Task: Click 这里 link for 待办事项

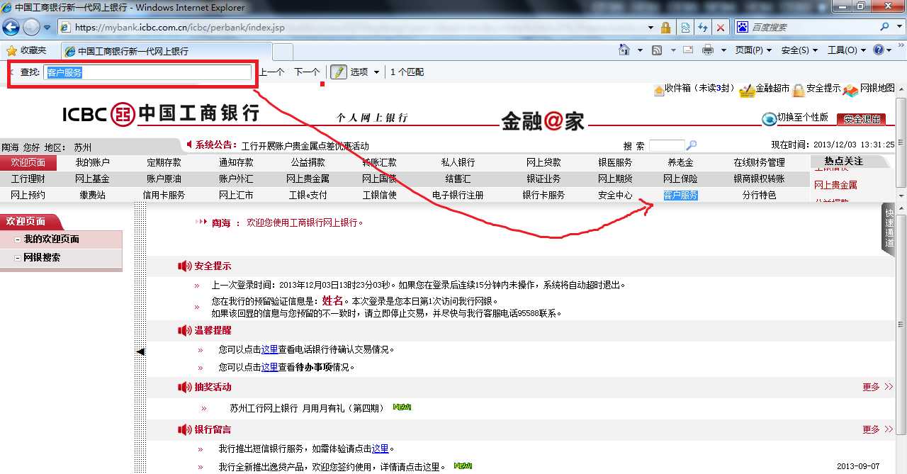Action: pos(269,368)
